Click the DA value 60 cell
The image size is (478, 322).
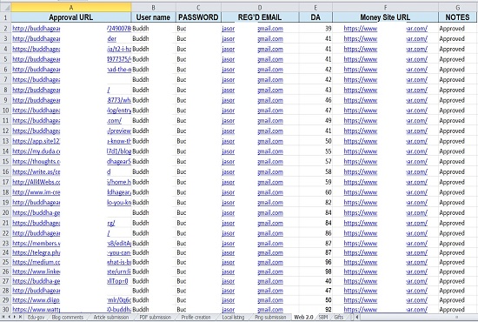click(x=315, y=192)
